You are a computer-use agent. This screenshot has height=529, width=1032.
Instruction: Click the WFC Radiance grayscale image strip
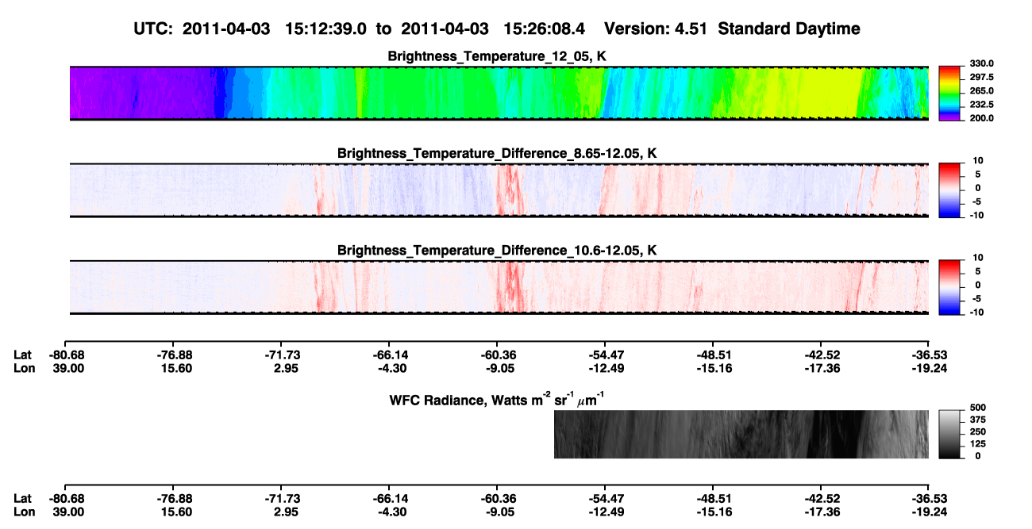[x=741, y=434]
